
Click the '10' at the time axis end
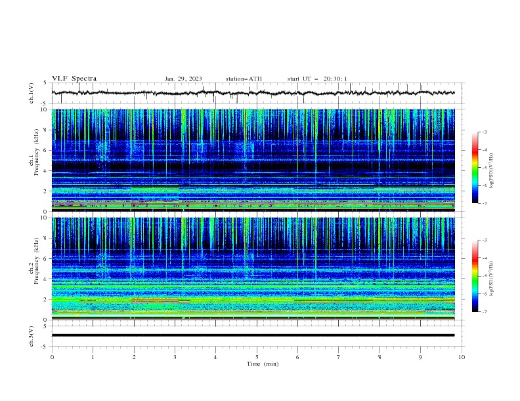462,357
